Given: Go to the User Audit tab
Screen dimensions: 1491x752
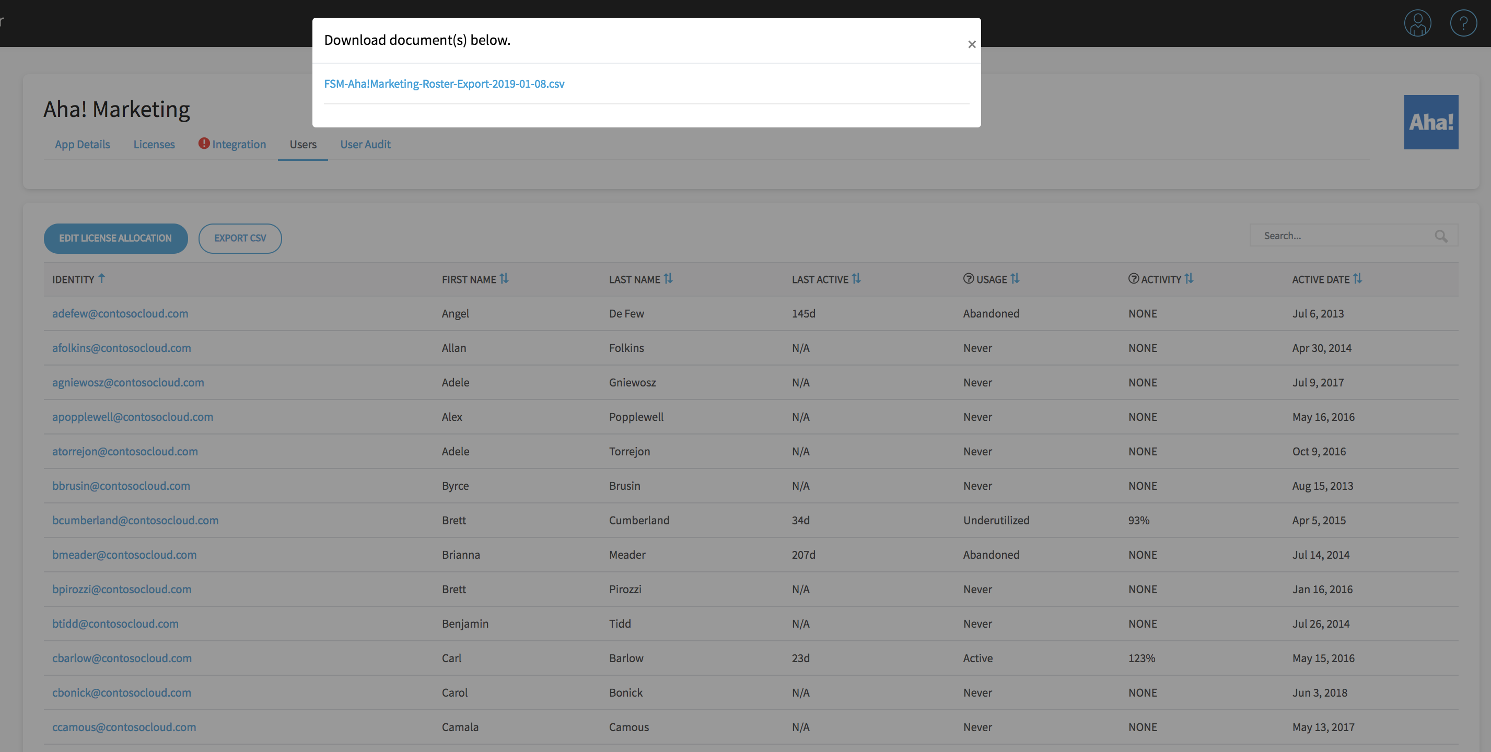Looking at the screenshot, I should pos(365,145).
